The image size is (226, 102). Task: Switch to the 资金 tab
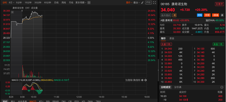172,38
